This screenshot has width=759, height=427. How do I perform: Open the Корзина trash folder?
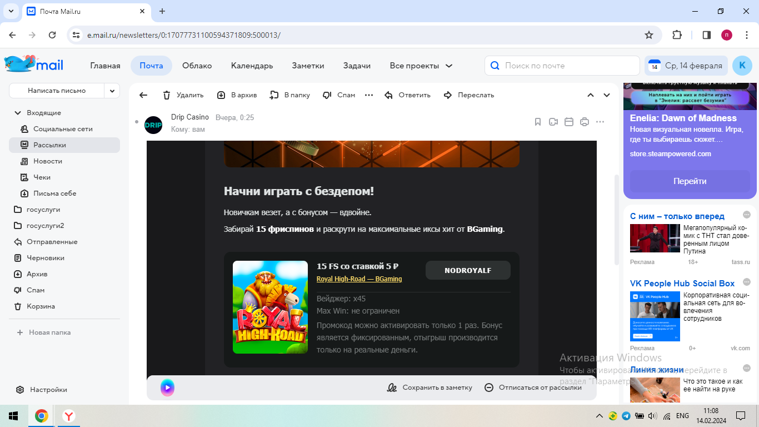(64, 306)
